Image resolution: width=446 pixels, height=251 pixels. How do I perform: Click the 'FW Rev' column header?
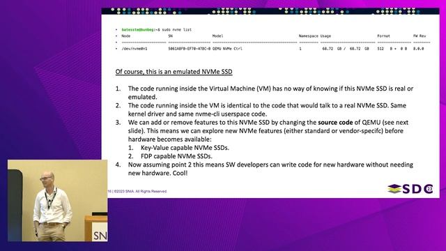[x=420, y=36]
